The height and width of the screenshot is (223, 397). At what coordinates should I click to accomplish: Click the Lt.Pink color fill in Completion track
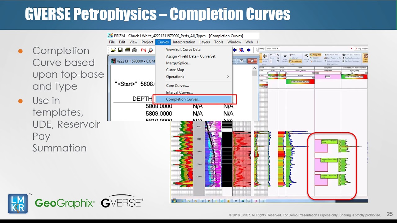(328, 77)
